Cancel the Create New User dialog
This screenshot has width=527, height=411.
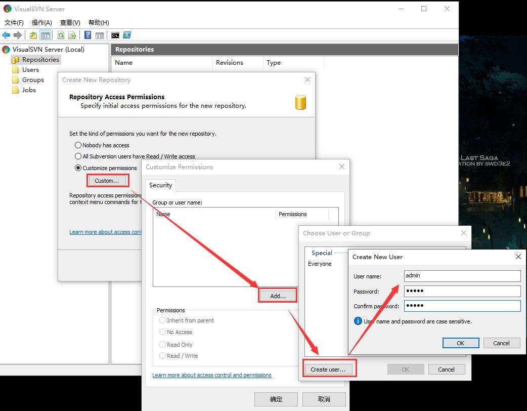click(x=501, y=343)
